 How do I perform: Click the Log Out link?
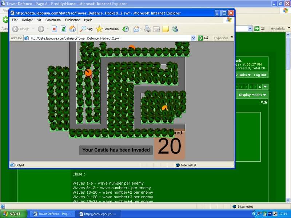(260, 75)
